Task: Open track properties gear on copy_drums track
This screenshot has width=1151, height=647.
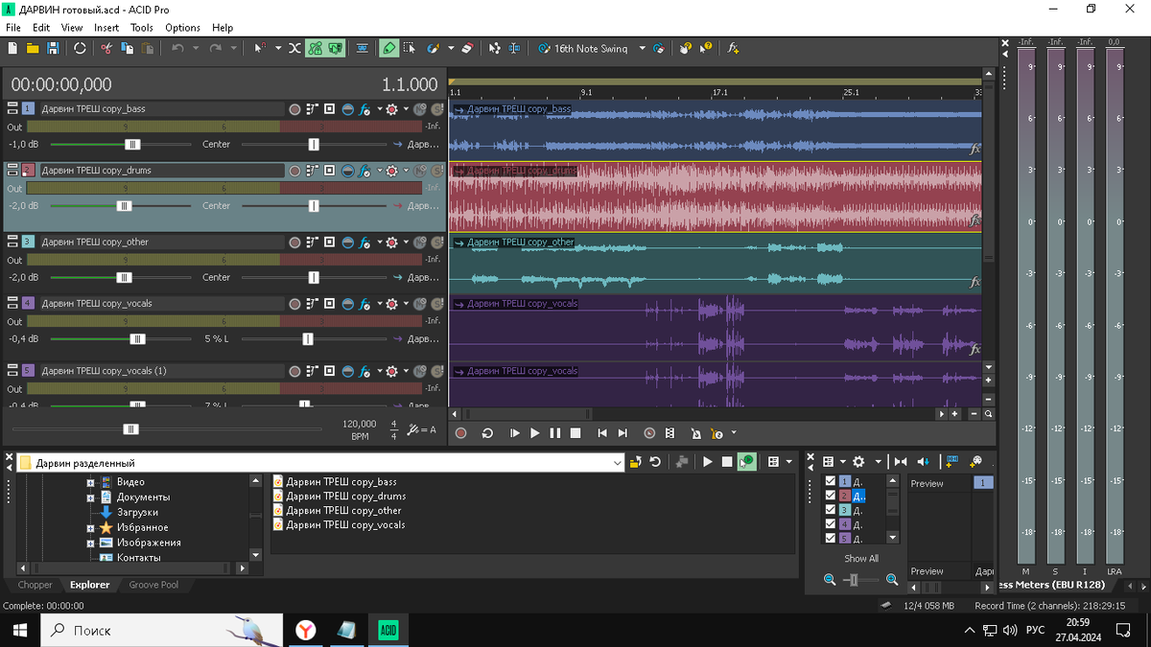Action: 391,171
